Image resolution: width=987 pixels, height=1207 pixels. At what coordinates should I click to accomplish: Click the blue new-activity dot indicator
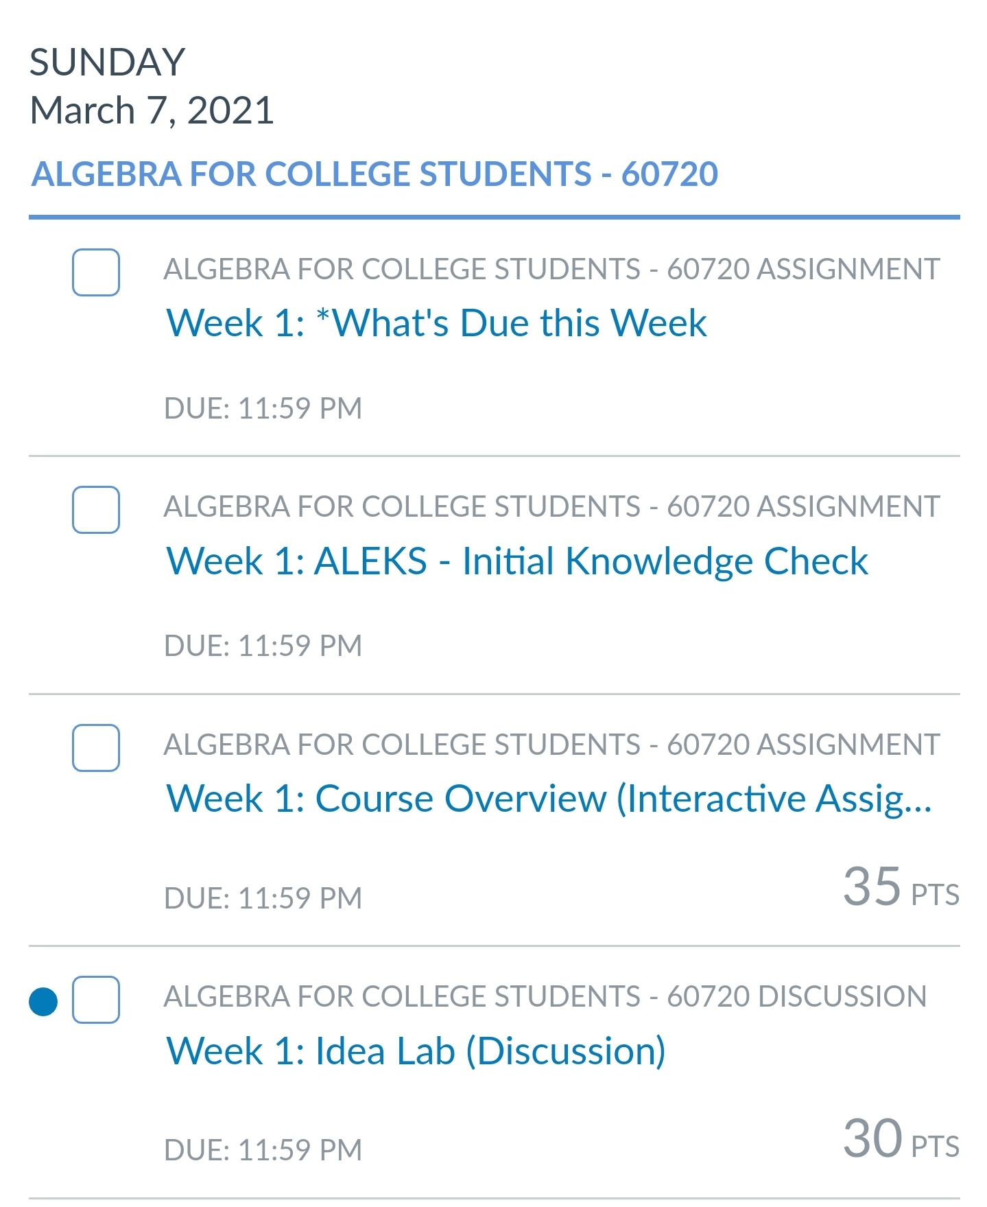click(43, 1001)
